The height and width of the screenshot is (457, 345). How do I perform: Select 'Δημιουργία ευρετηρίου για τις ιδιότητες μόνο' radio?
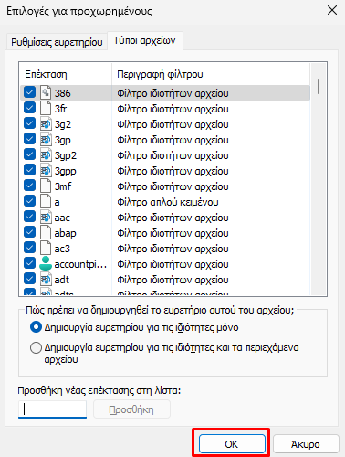point(36,327)
